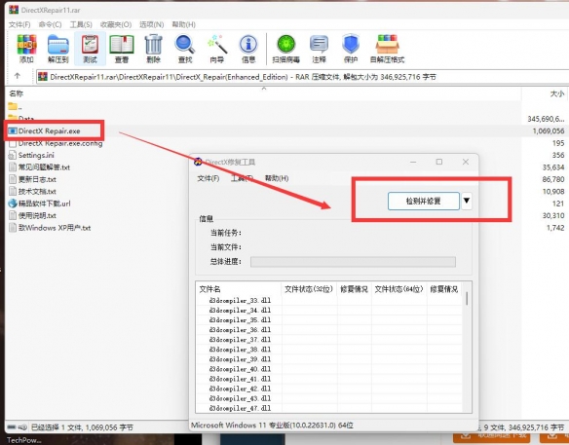
Task: Open the WinRAR 选项(N) menu
Action: [152, 24]
